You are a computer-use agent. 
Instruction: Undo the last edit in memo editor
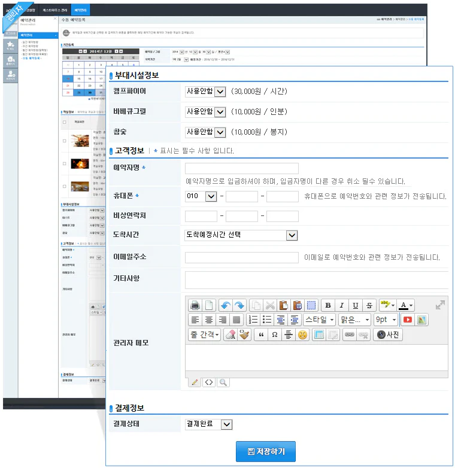(x=226, y=305)
